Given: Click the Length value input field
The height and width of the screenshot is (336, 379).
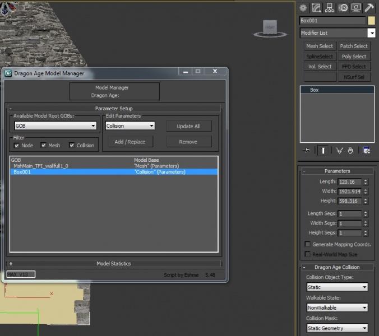Looking at the screenshot, I should 349,182.
